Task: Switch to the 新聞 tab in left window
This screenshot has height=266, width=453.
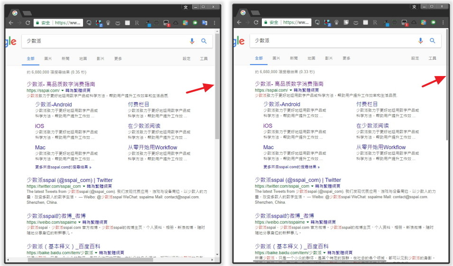Action: coord(65,59)
